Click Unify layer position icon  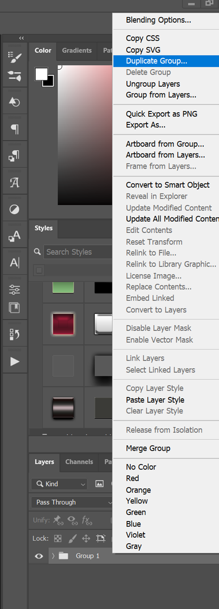pyautogui.click(x=58, y=520)
